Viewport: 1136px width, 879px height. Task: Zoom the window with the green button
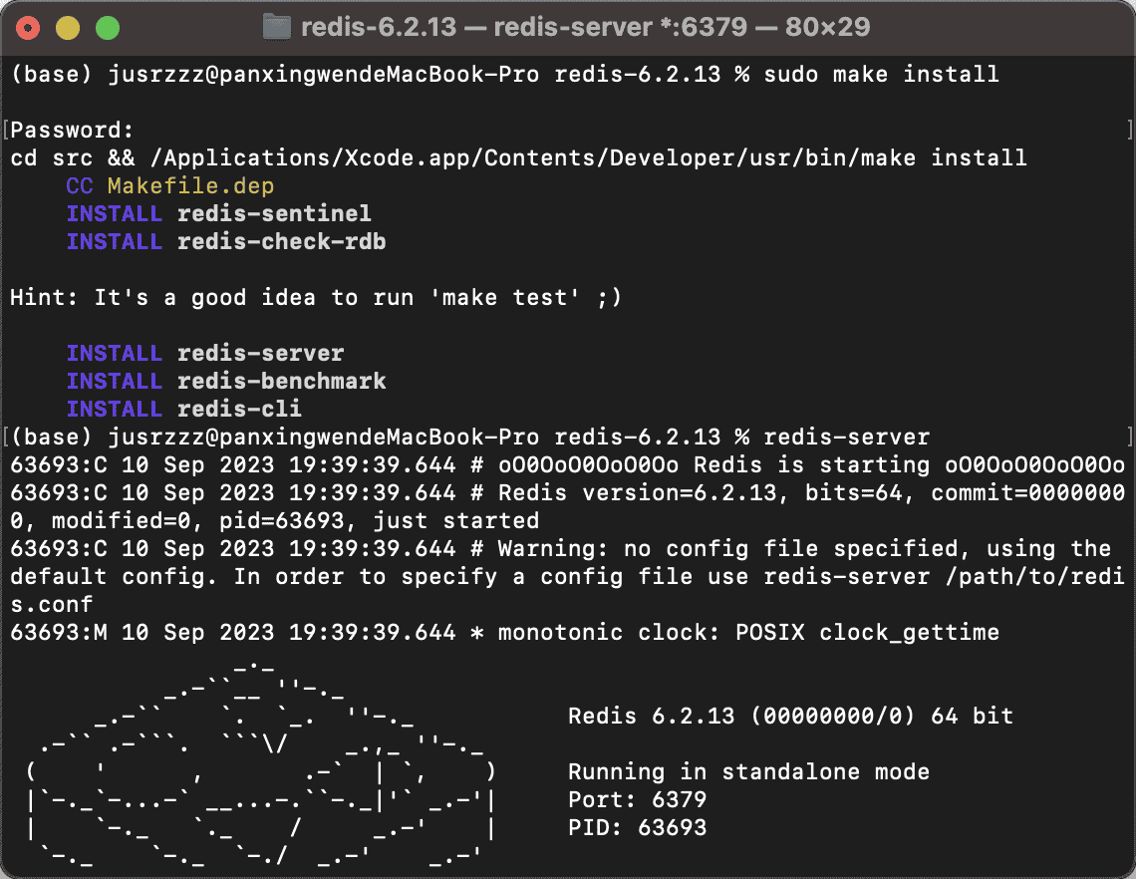(107, 28)
